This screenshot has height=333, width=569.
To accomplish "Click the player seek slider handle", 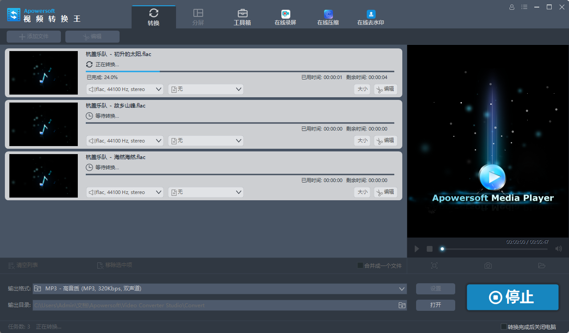I will (x=442, y=249).
